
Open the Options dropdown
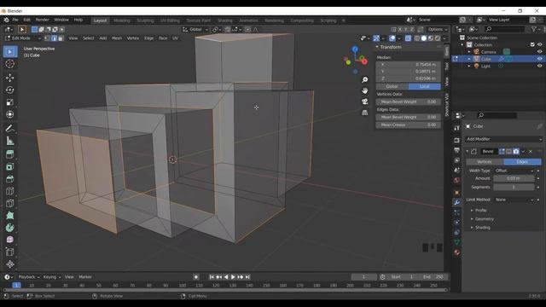pyautogui.click(x=438, y=30)
